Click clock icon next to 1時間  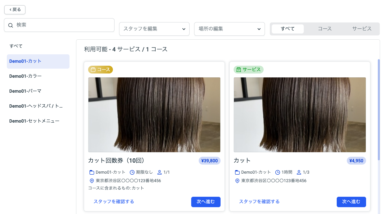click(x=277, y=172)
